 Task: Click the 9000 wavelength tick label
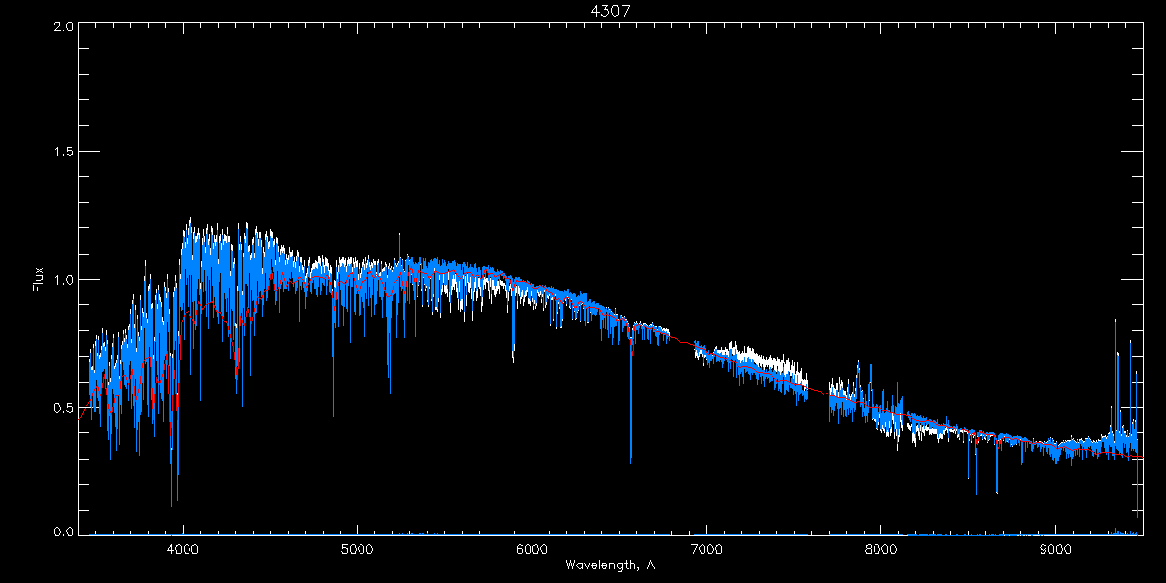click(x=1055, y=549)
